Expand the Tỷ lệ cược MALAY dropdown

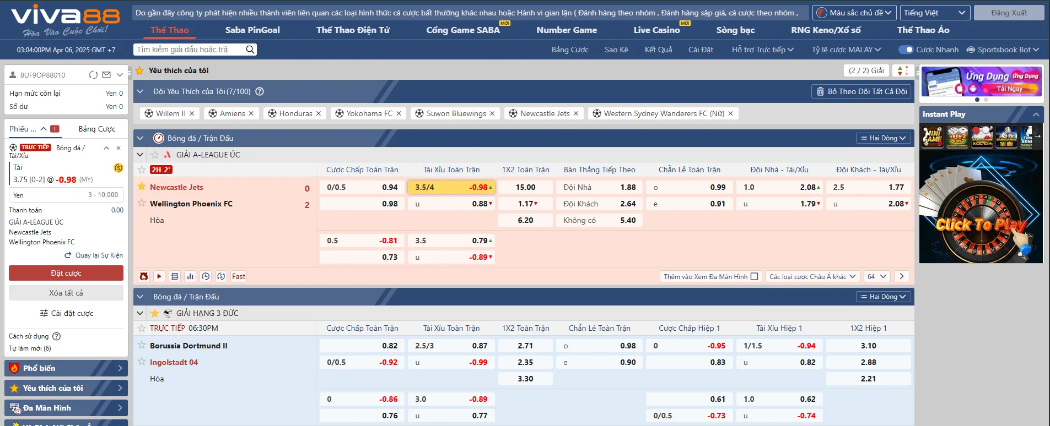(846, 50)
